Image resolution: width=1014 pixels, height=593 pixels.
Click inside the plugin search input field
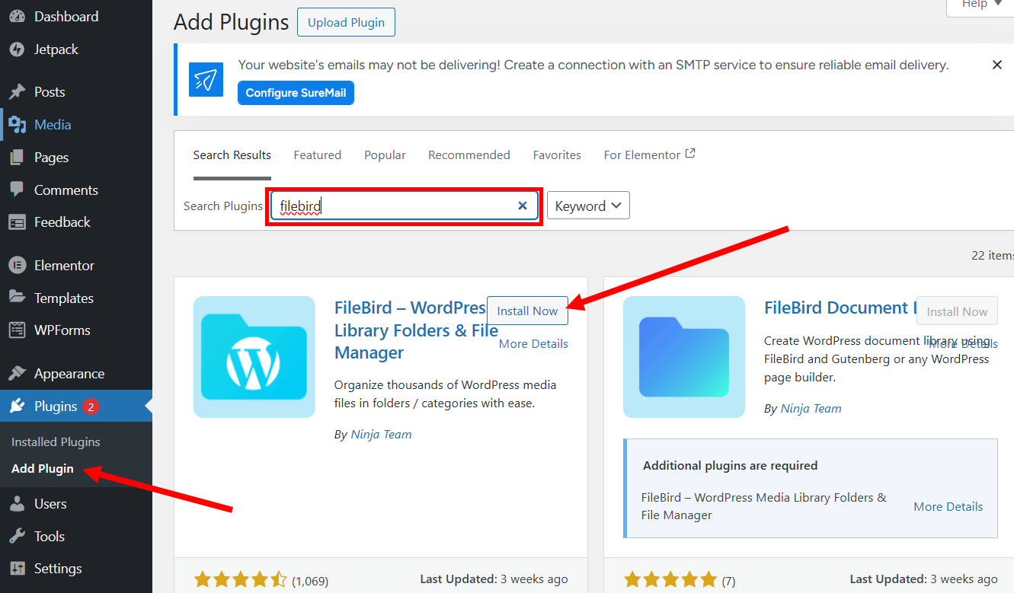tap(381, 205)
